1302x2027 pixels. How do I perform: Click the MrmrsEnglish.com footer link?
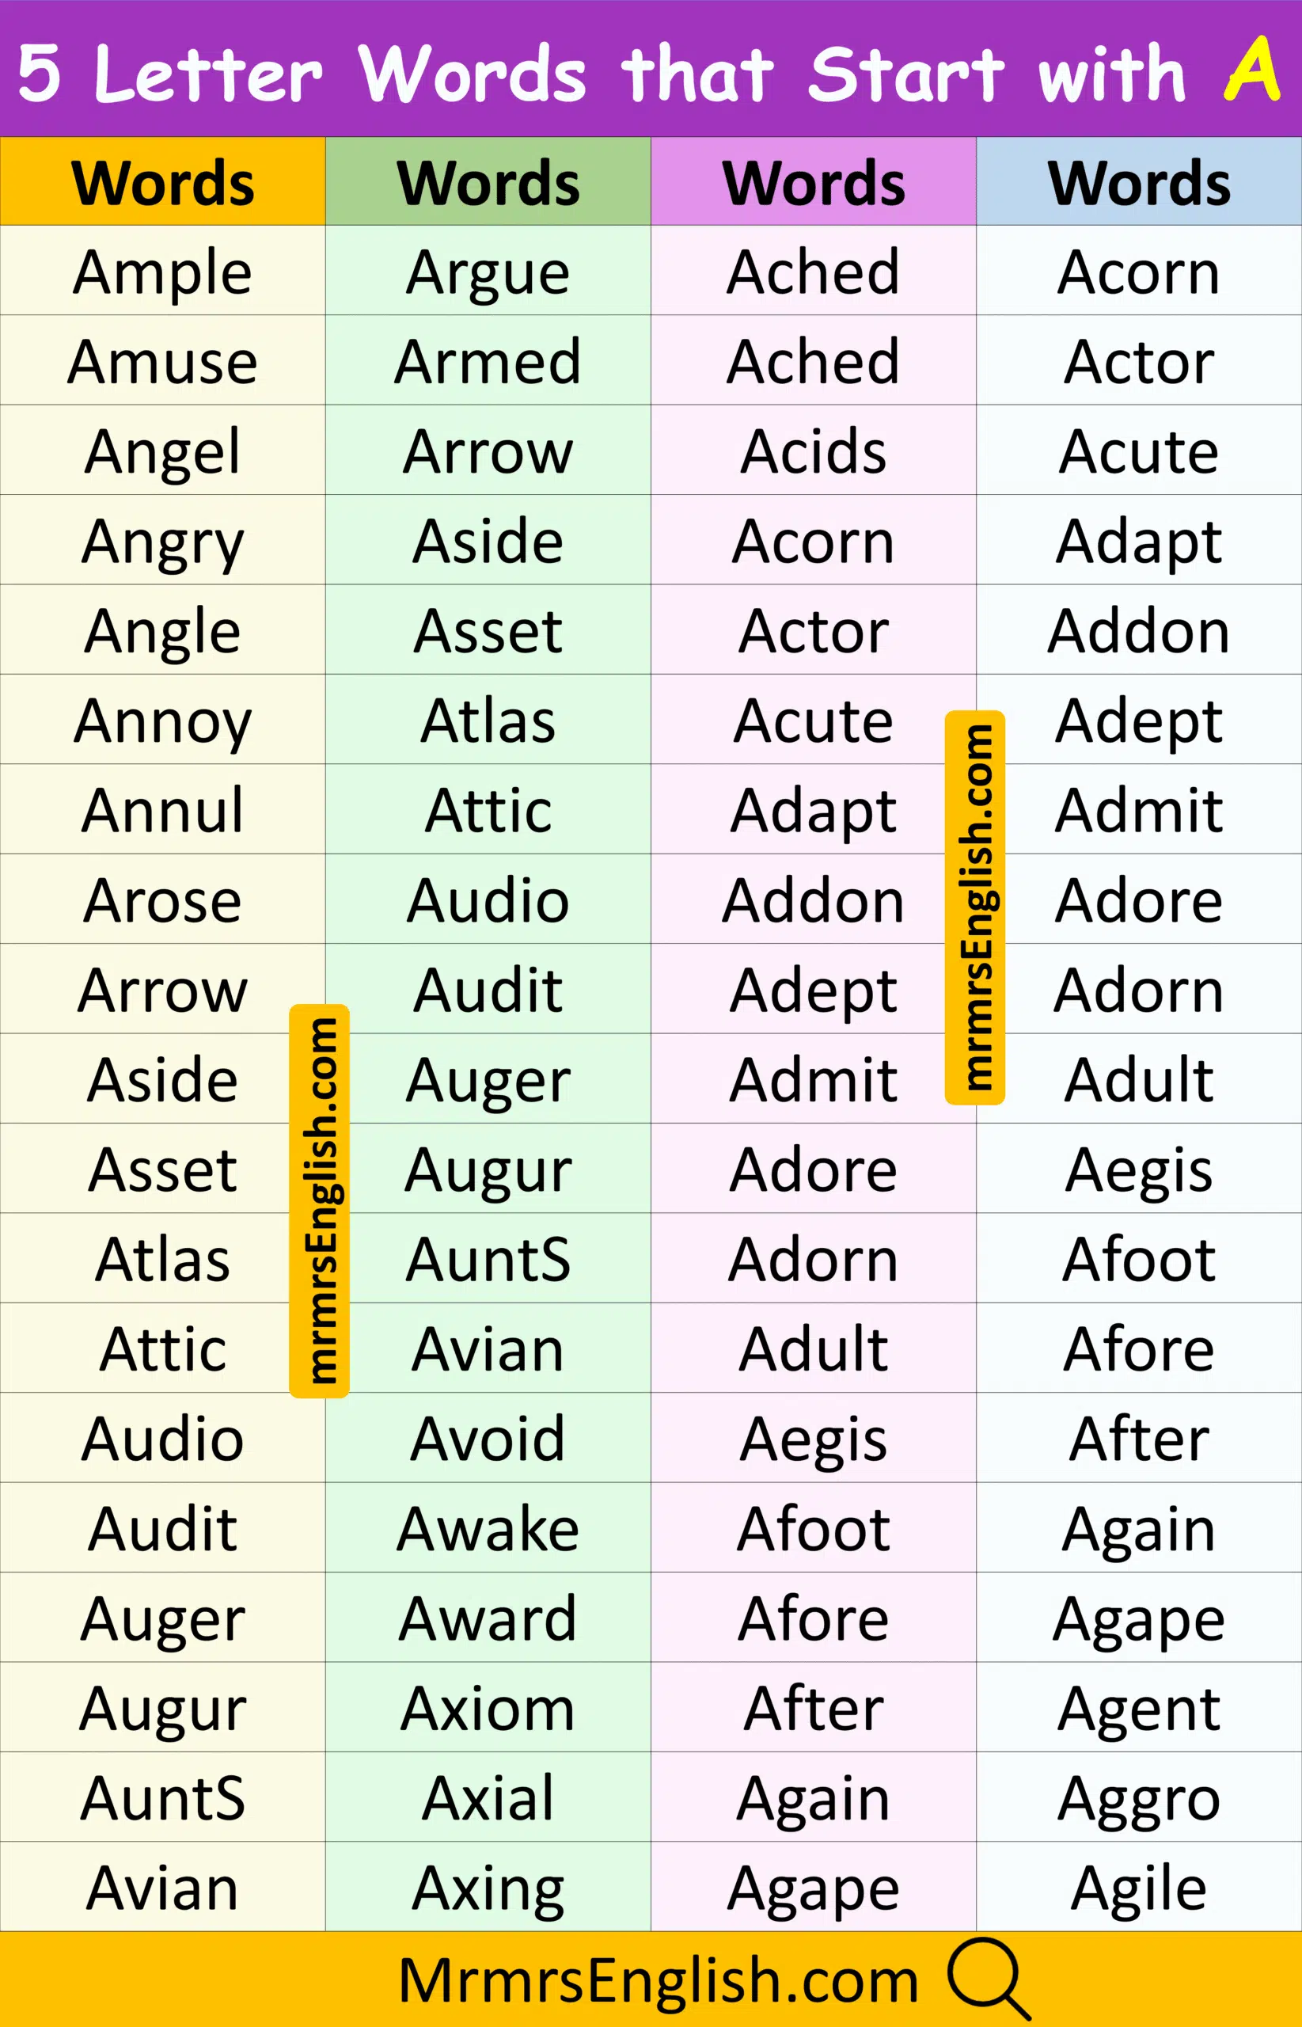coord(658,1980)
